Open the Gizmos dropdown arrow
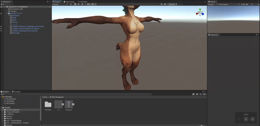260x126 pixels. pos(176,4)
